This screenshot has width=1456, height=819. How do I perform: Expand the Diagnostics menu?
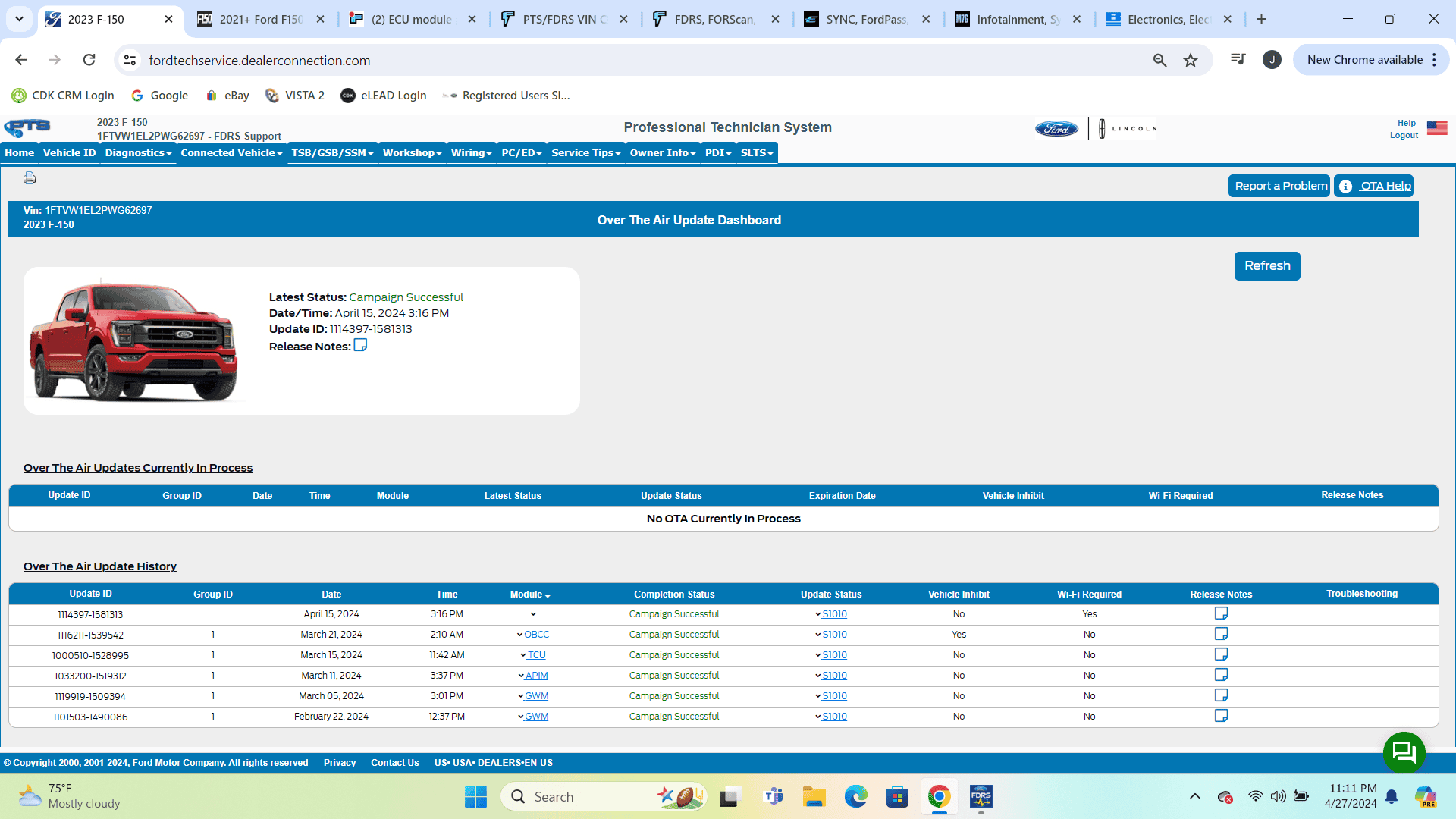[x=138, y=153]
